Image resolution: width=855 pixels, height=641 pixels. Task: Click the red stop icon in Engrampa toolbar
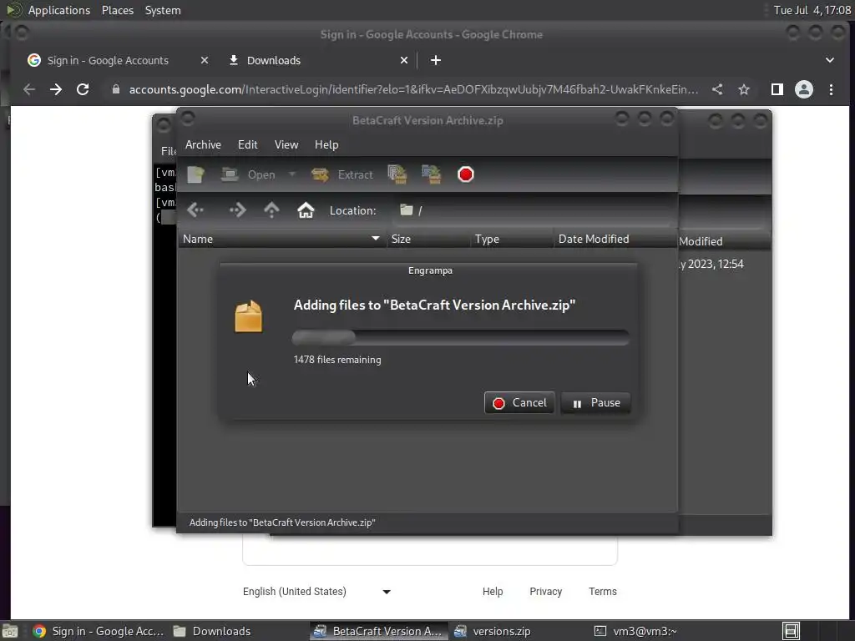point(466,174)
